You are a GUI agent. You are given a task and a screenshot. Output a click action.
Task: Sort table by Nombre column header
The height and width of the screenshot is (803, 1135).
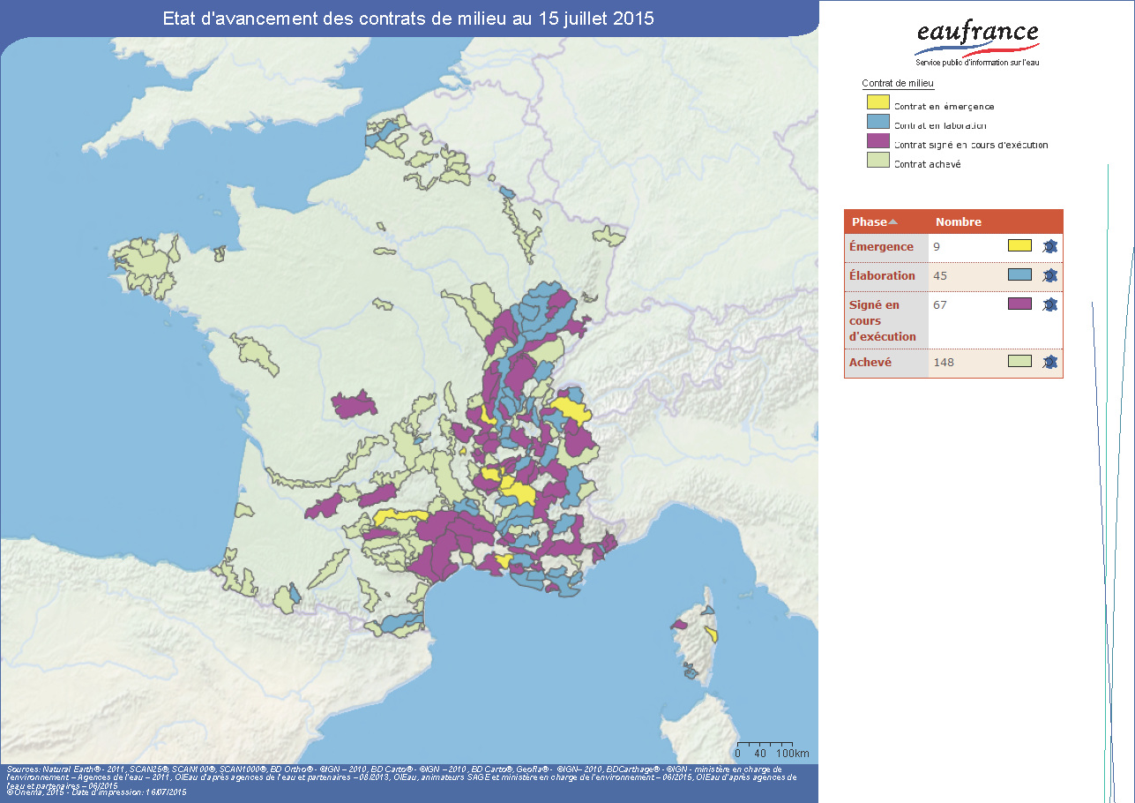tap(959, 221)
